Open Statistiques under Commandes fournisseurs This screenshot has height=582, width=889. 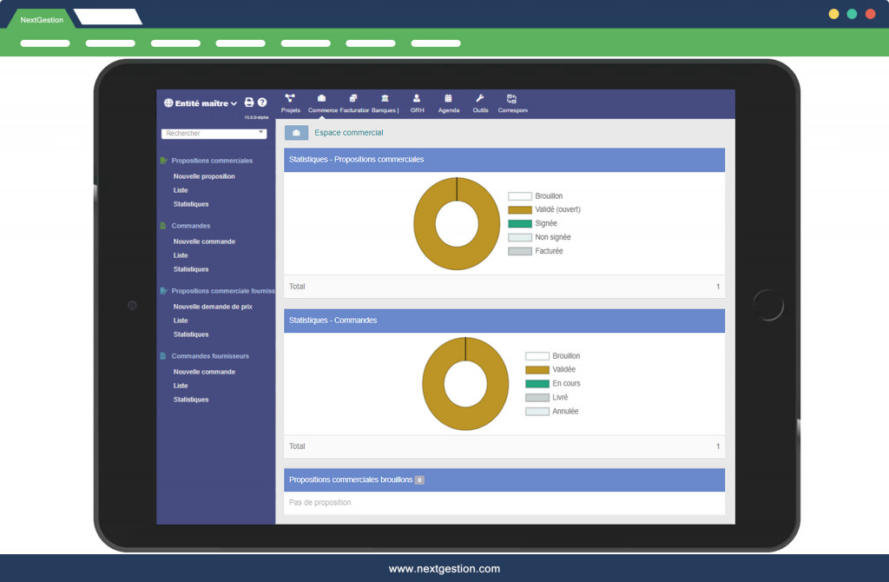(x=191, y=400)
